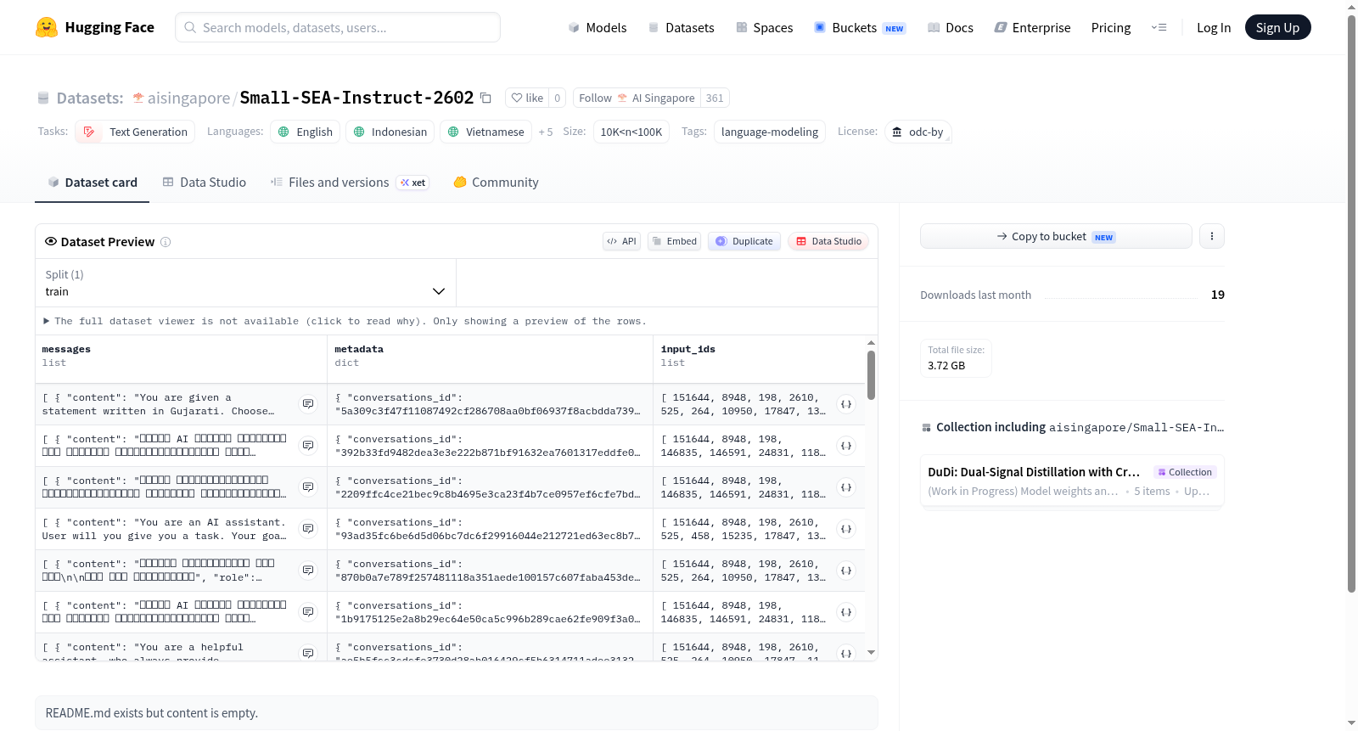Open JSON view for input_ids row 1b9175125
This screenshot has width=1358, height=731.
click(x=846, y=612)
